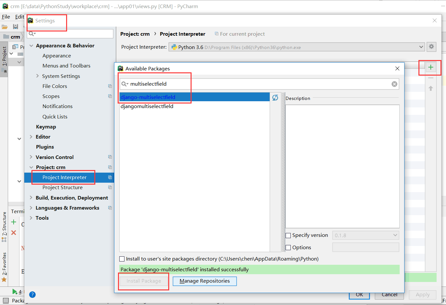The height and width of the screenshot is (305, 446).
Task: Click the Available Packages search field
Action: point(259,84)
